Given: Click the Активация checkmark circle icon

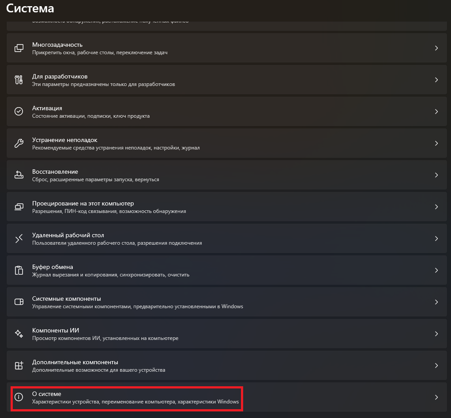Looking at the screenshot, I should [x=19, y=112].
